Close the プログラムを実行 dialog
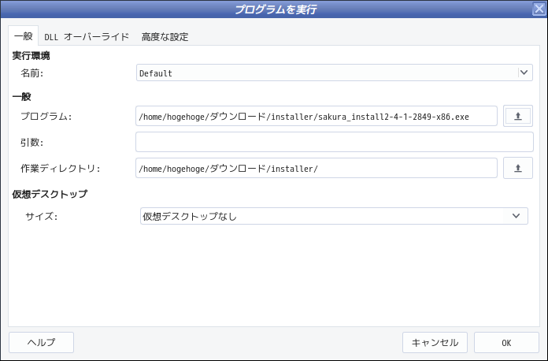The width and height of the screenshot is (548, 361). (539, 9)
